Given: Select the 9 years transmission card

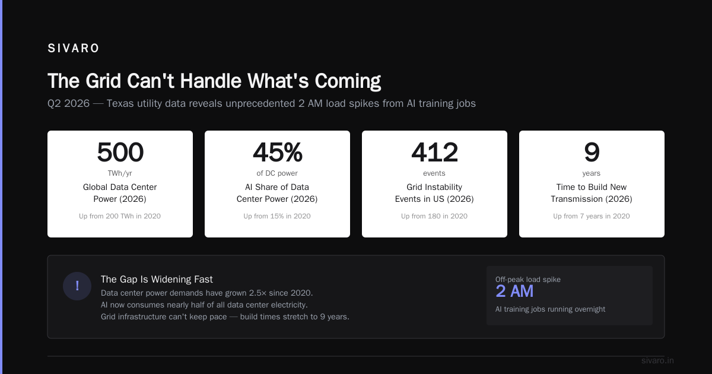Looking at the screenshot, I should point(592,184).
